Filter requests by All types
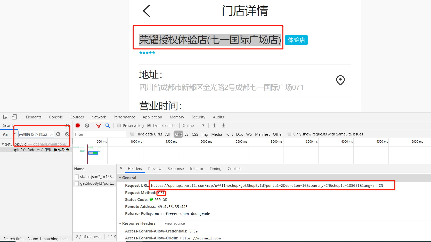 [x=167, y=134]
